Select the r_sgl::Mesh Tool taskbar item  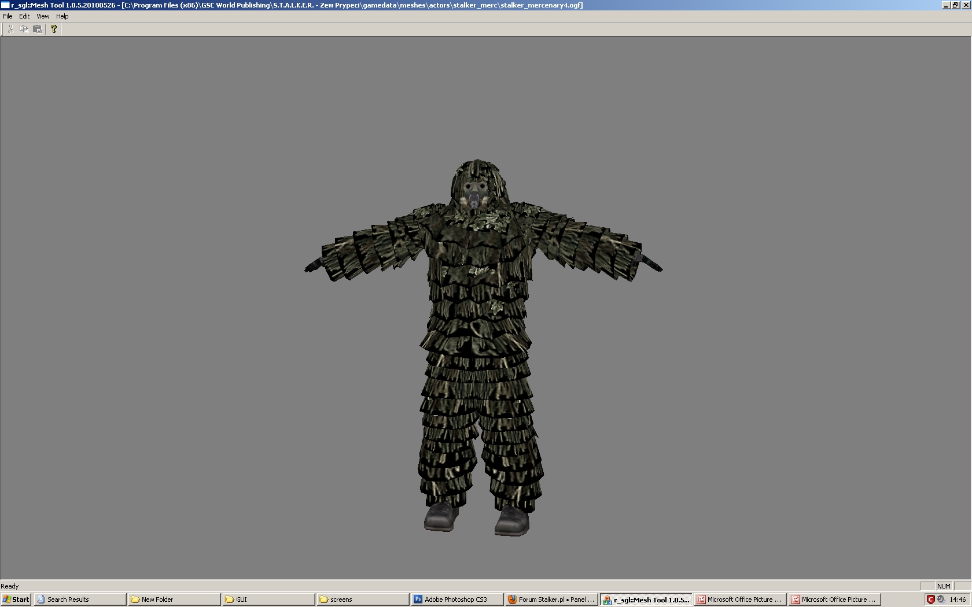[646, 599]
